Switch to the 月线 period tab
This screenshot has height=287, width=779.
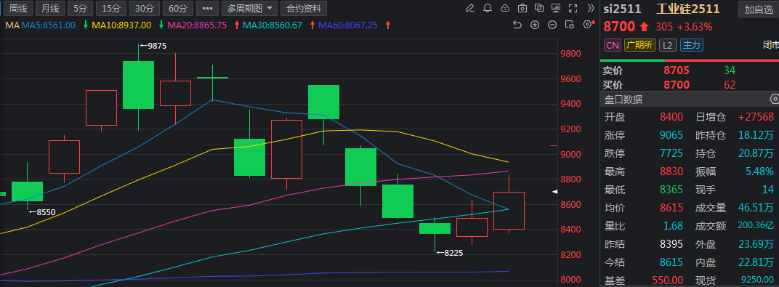tap(49, 9)
